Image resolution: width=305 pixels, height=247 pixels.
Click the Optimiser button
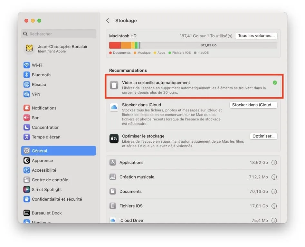(x=263, y=136)
